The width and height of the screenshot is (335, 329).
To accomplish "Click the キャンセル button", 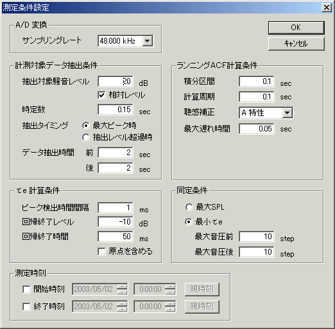I will point(296,44).
